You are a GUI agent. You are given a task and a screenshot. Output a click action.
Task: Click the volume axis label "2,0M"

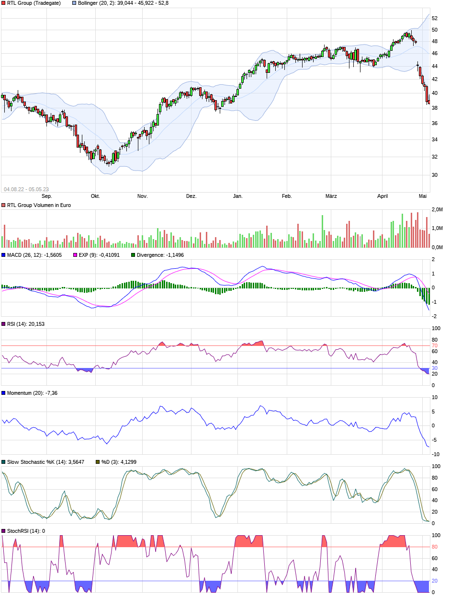(437, 210)
